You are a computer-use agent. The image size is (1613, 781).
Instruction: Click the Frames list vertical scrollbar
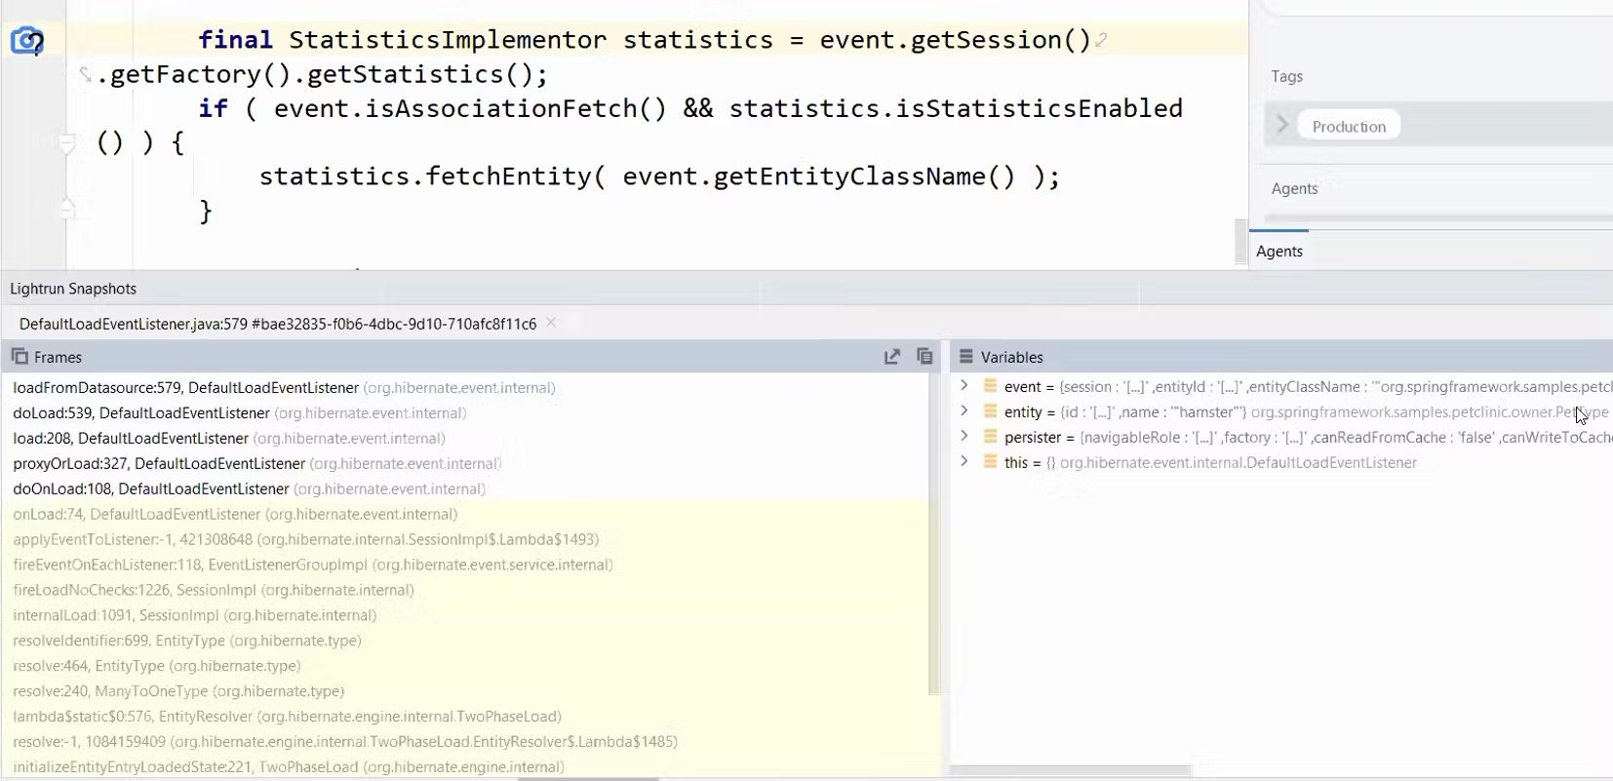pyautogui.click(x=933, y=534)
